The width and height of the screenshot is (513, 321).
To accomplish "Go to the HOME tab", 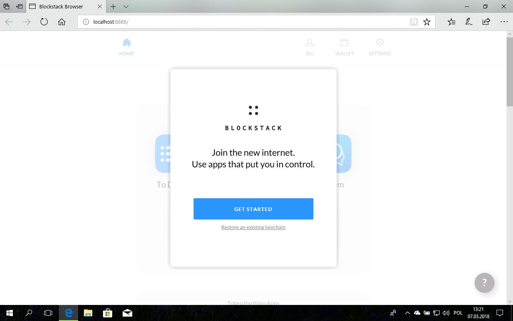I will pyautogui.click(x=127, y=47).
